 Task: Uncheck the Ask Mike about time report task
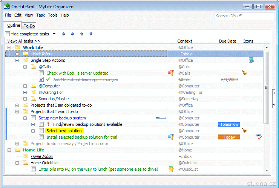click(x=41, y=79)
